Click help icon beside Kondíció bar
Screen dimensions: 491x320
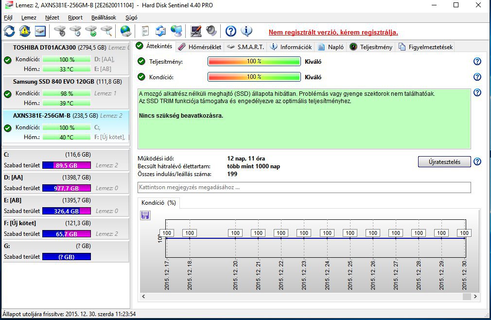[x=477, y=77]
